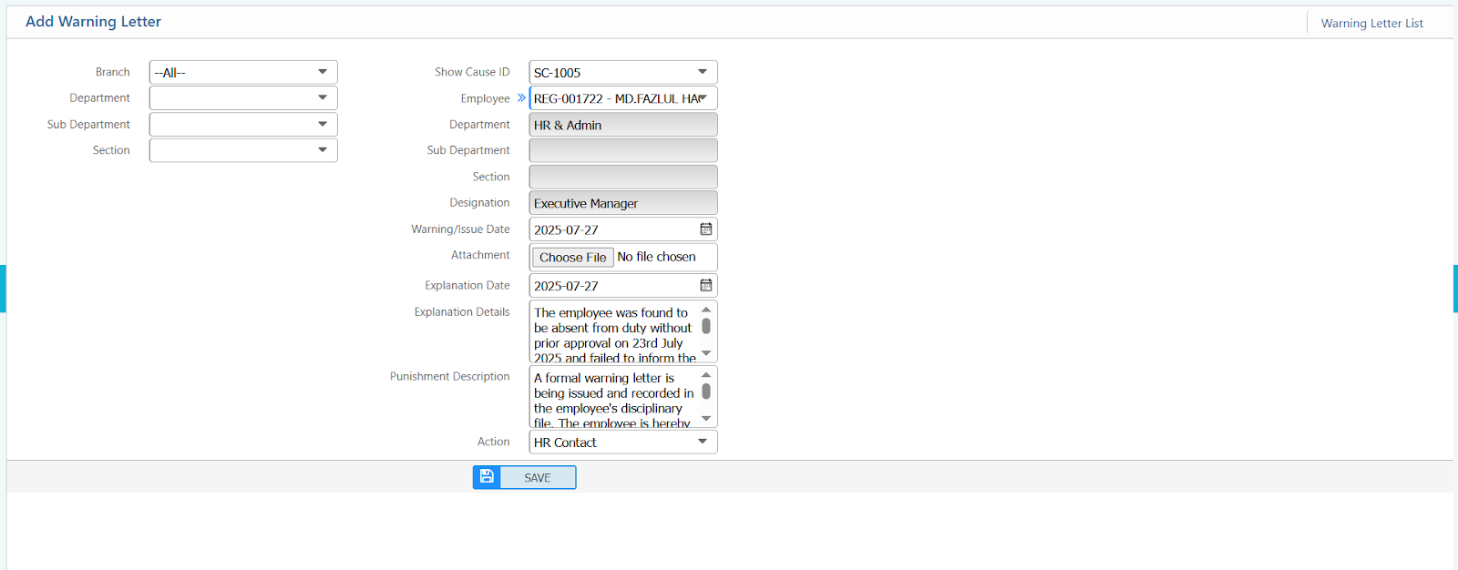Click the Warning/Issue Date input field
1458x570 pixels.
tap(611, 229)
